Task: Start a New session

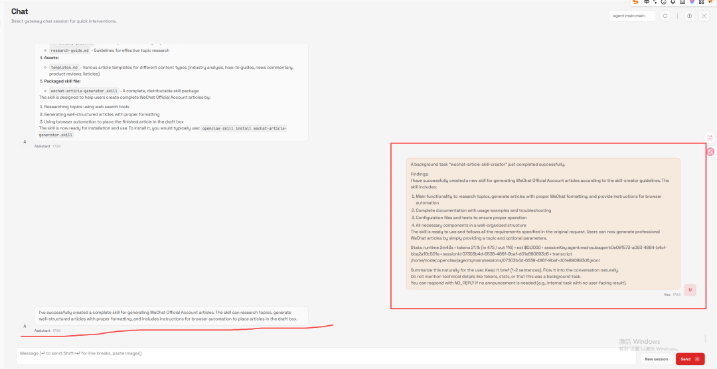Action: click(656, 359)
